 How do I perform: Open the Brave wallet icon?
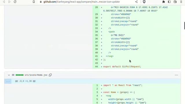point(175,2)
